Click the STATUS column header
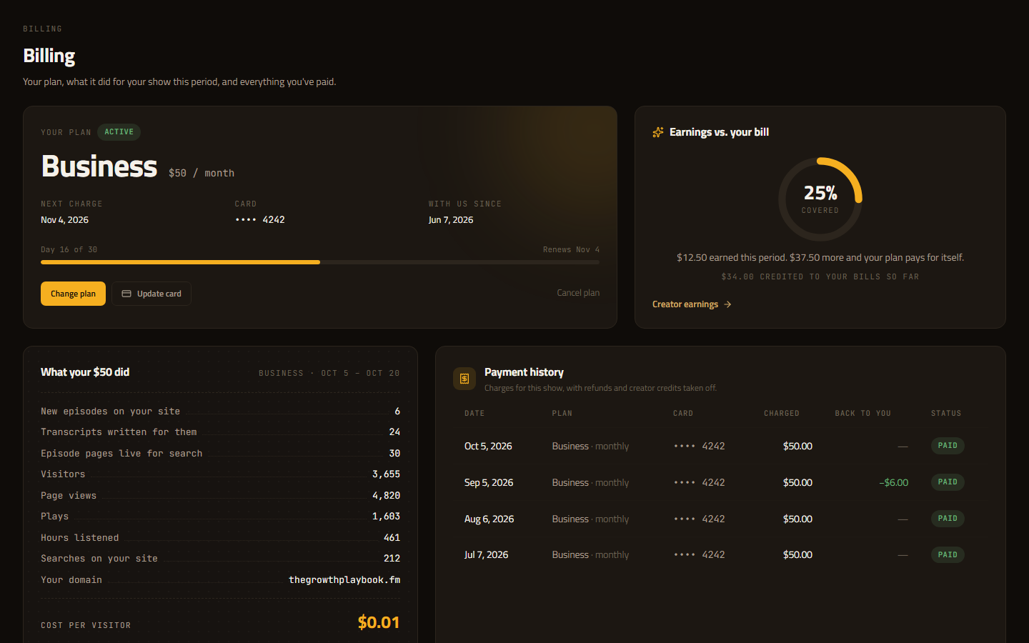Screen dimensions: 1029x643 pyautogui.click(x=946, y=414)
